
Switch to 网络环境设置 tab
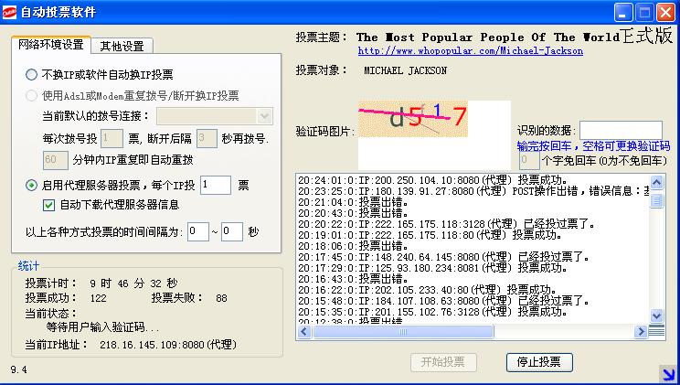[x=51, y=45]
